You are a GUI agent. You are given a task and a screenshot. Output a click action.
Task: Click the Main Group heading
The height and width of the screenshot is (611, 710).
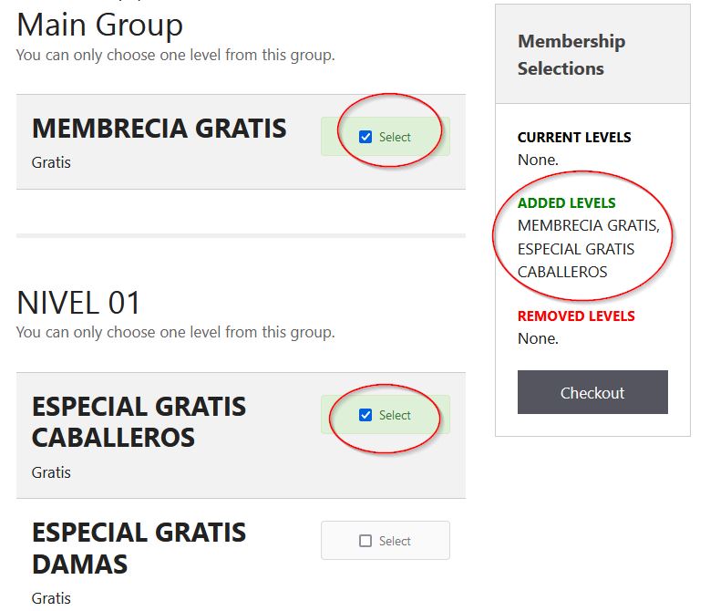(99, 25)
